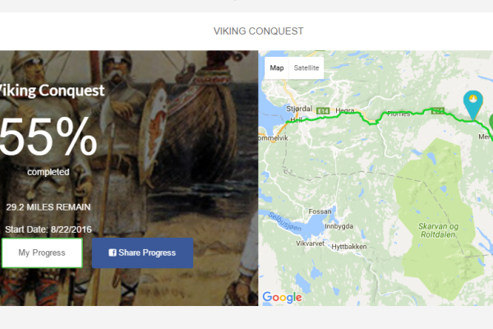Click the Selbusjøen lake label
Screen dimensions: 493x329
[x=285, y=221]
